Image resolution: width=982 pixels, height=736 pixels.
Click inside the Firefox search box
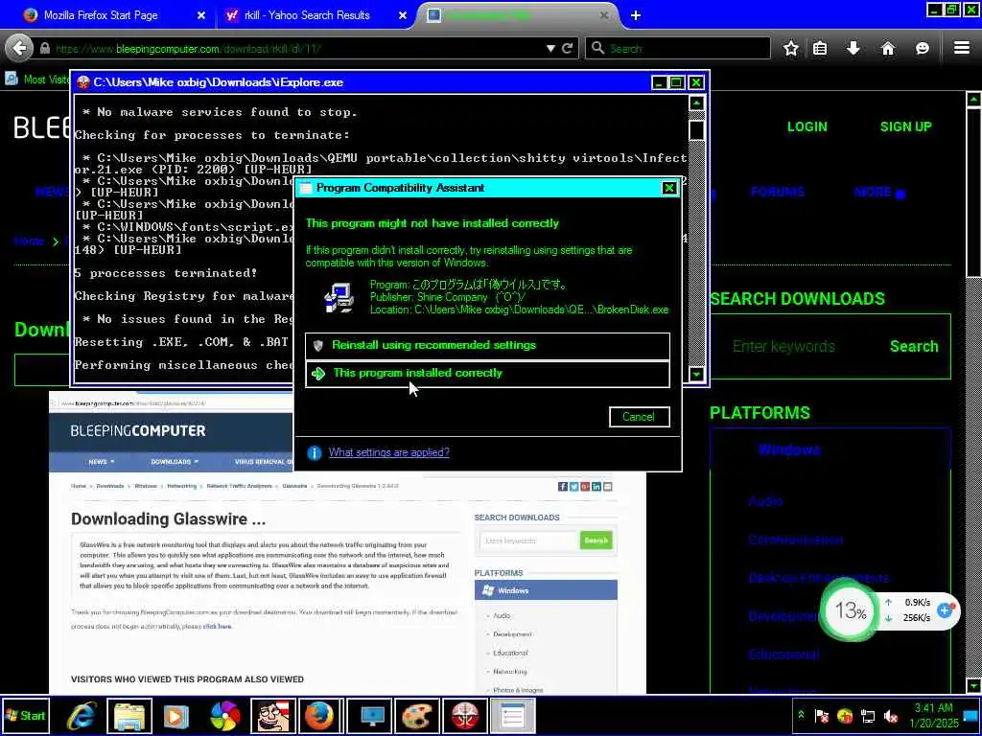678,48
